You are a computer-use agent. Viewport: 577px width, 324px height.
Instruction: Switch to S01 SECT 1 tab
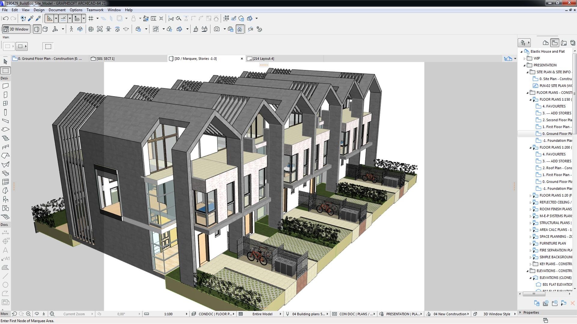coord(105,58)
